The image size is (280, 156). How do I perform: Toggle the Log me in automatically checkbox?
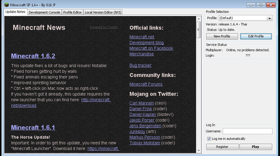tap(209, 139)
